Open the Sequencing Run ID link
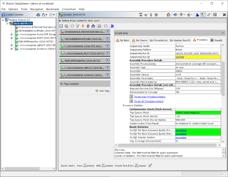Viewport: 228px width, 177px height. (197, 53)
